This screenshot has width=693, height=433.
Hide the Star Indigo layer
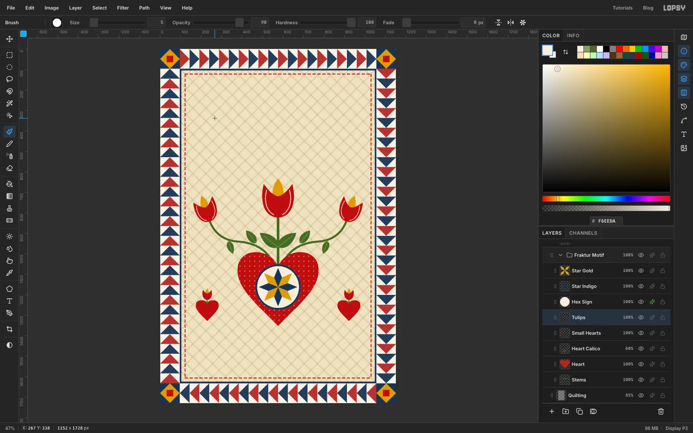coord(641,286)
